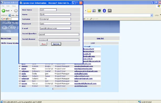Open the Google toolbar dropdown arrow
161x103 pixels.
[x=10, y=19]
